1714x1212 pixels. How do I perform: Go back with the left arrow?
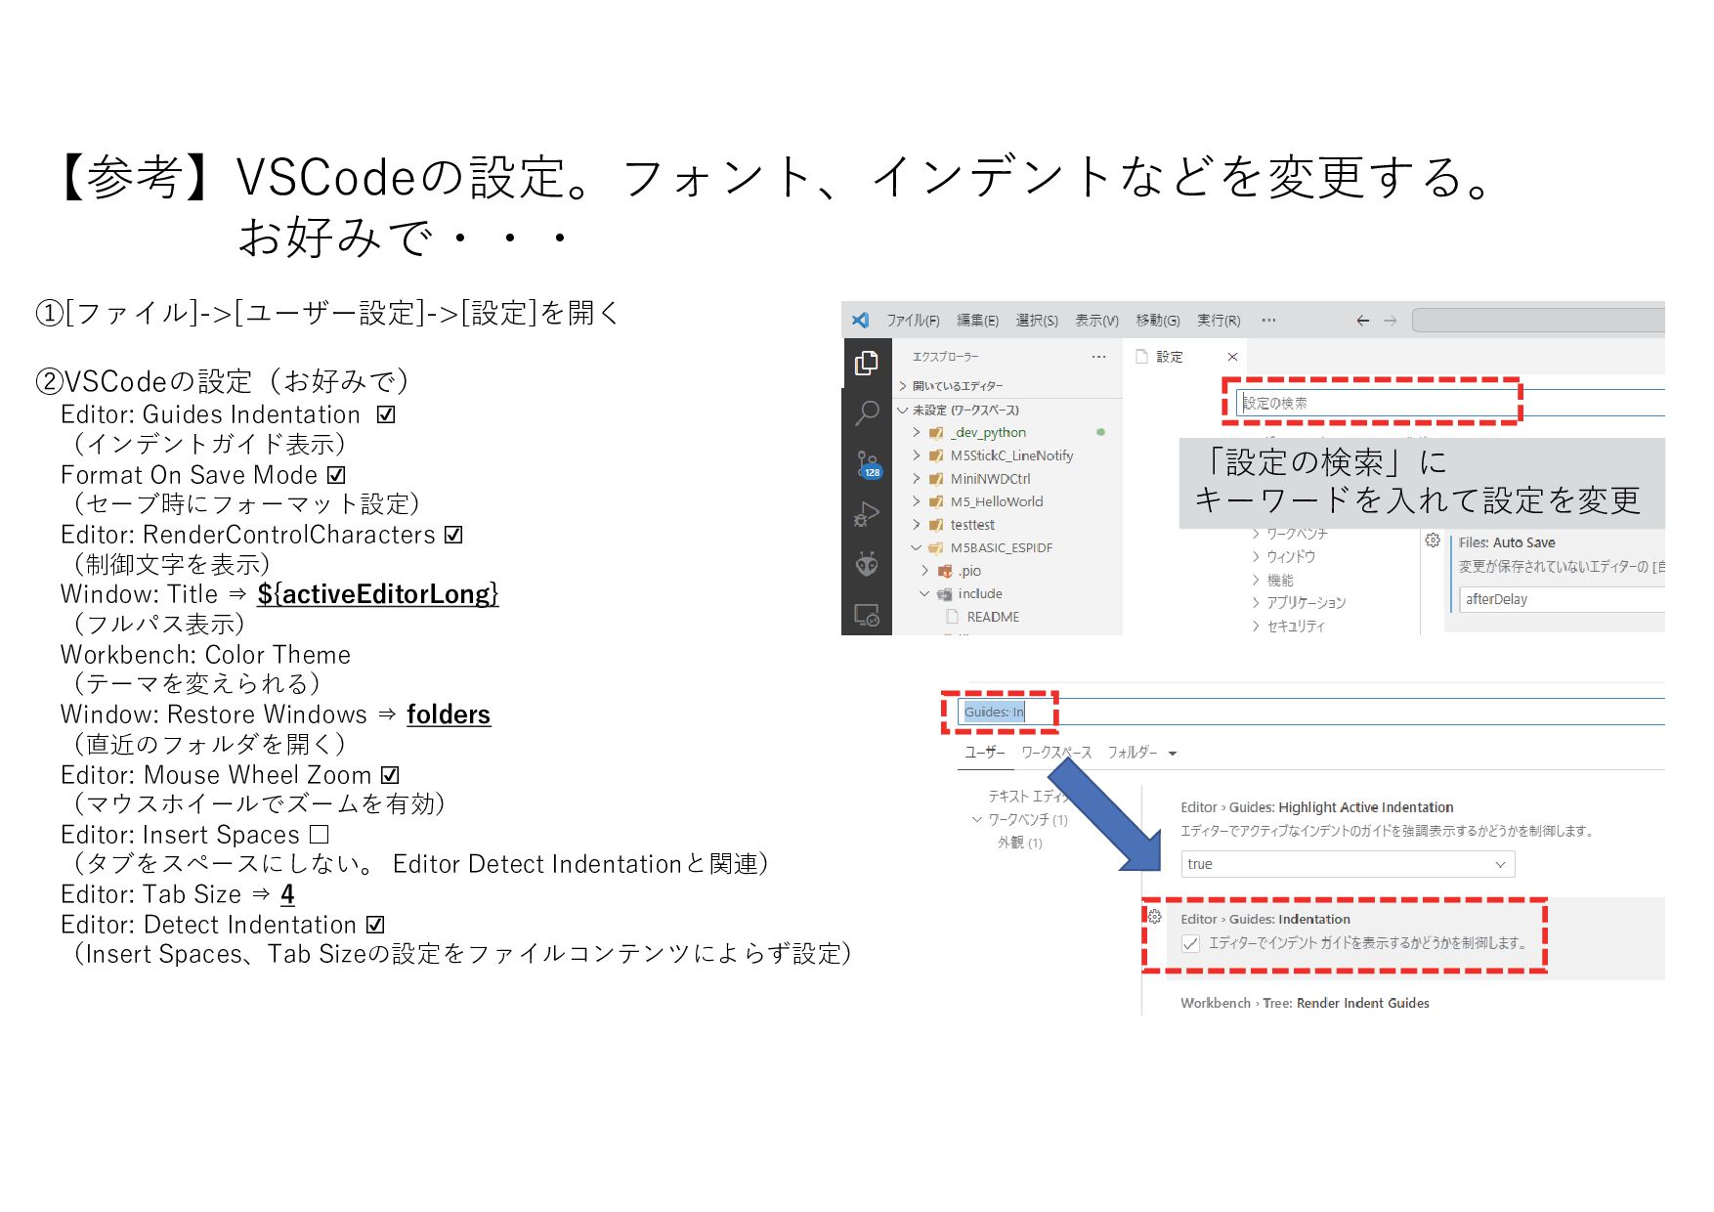coord(1362,320)
